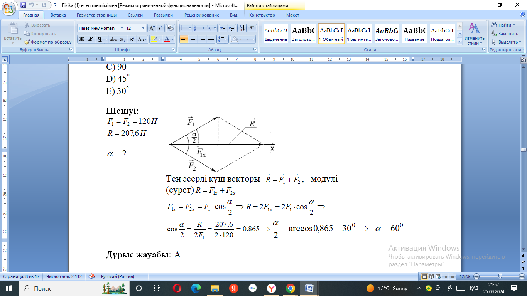Open Microsoft Edge from taskbar

(x=196, y=288)
